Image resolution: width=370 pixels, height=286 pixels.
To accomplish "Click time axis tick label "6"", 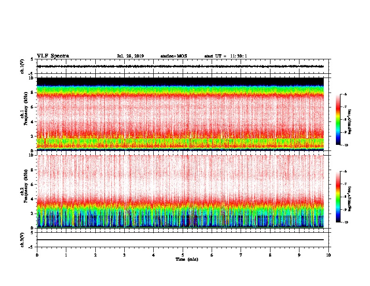I will (x=212, y=255).
